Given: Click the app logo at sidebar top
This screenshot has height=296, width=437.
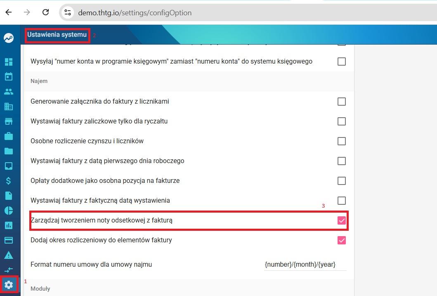Looking at the screenshot, I should [9, 38].
